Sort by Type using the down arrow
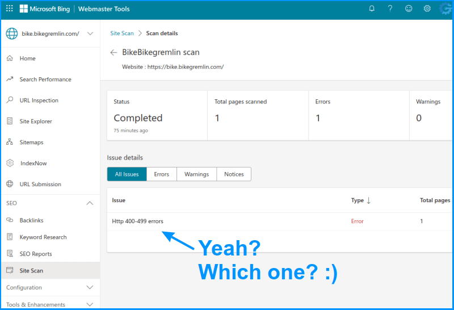454x310 pixels. pyautogui.click(x=368, y=200)
